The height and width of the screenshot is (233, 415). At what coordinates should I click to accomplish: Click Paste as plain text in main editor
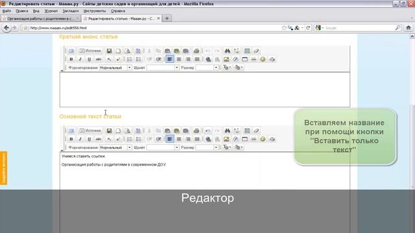pos(176,131)
